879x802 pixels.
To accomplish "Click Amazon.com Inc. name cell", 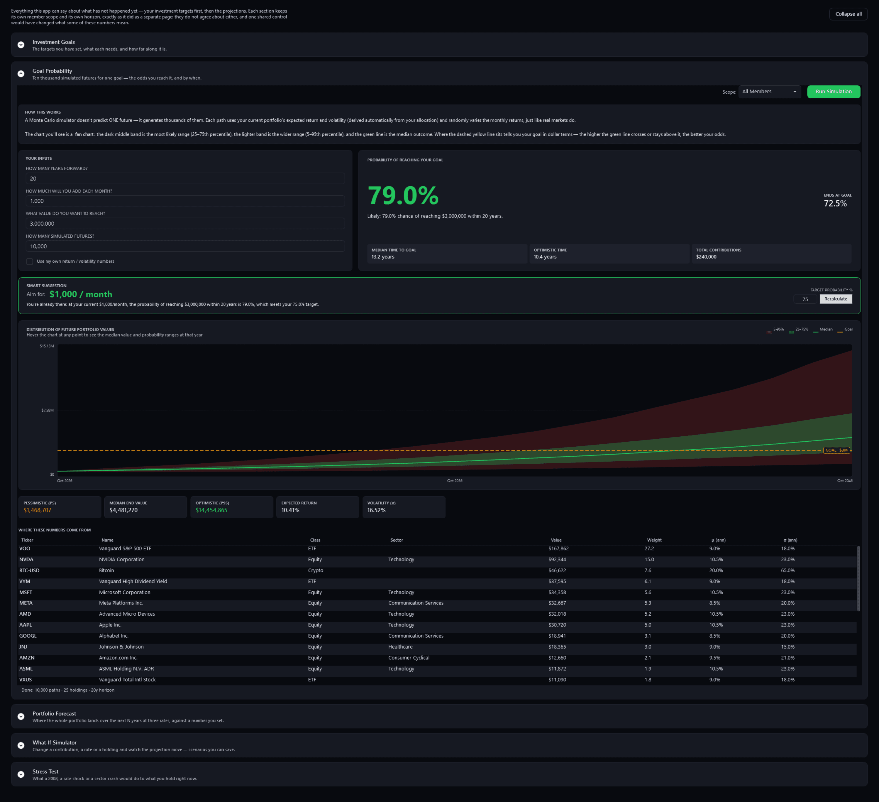I will click(118, 658).
